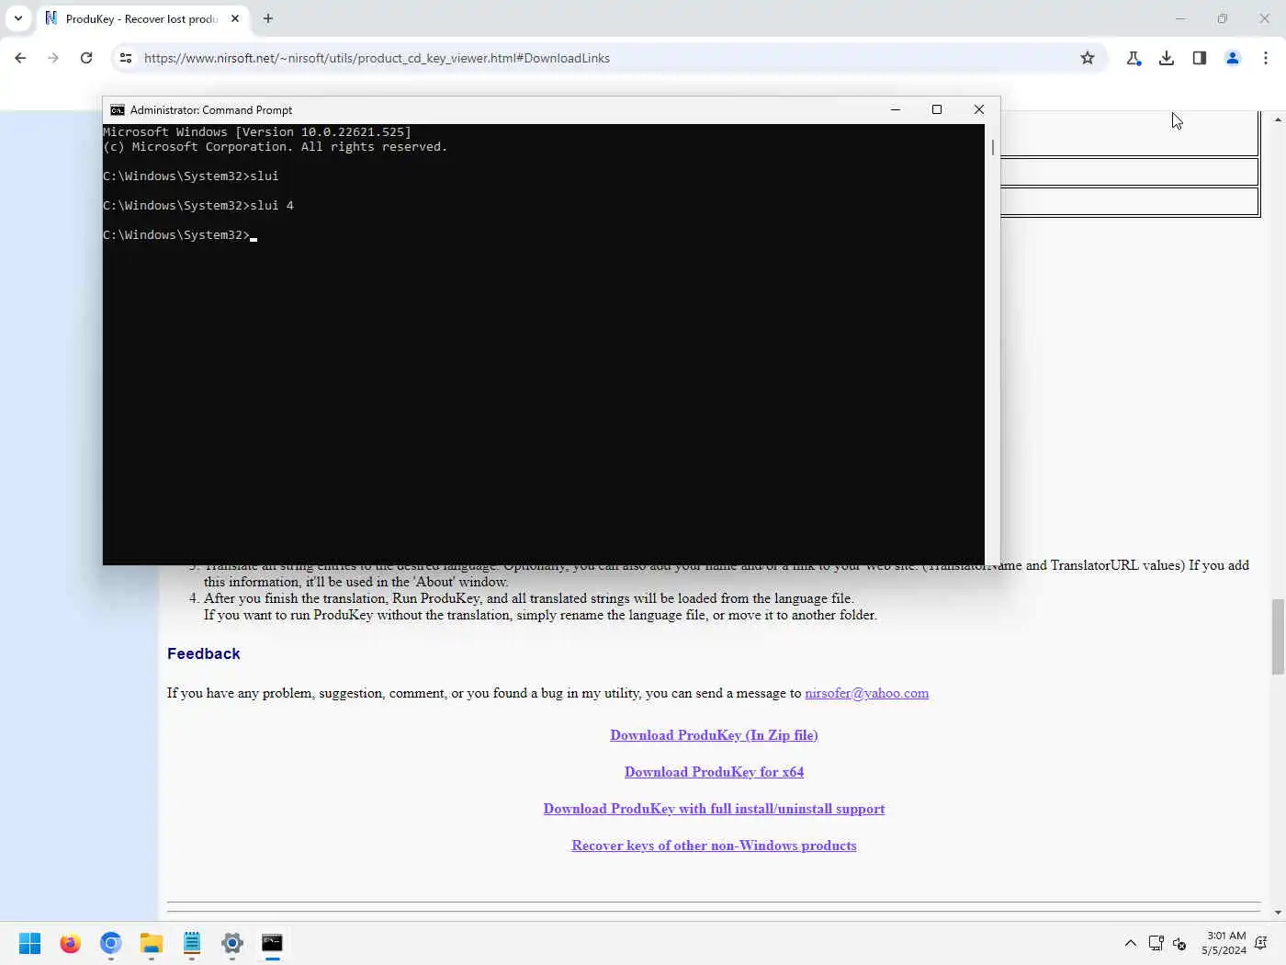This screenshot has width=1286, height=965.
Task: Open Command Prompt window system icon
Action: [118, 110]
